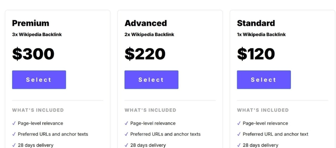Screen dimensions: 336x148
Task: Click the $220 price text
Action: pos(145,54)
